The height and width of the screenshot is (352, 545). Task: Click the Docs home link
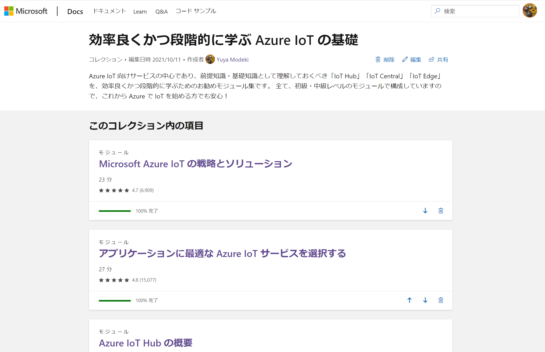coord(75,12)
